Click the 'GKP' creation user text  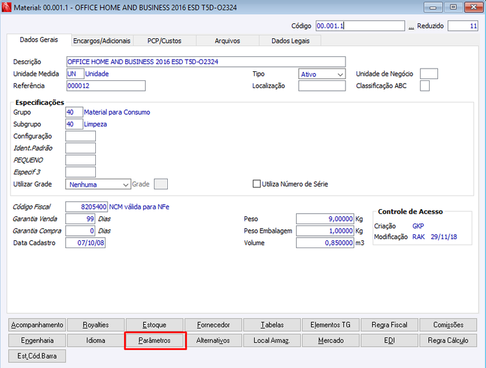point(418,226)
